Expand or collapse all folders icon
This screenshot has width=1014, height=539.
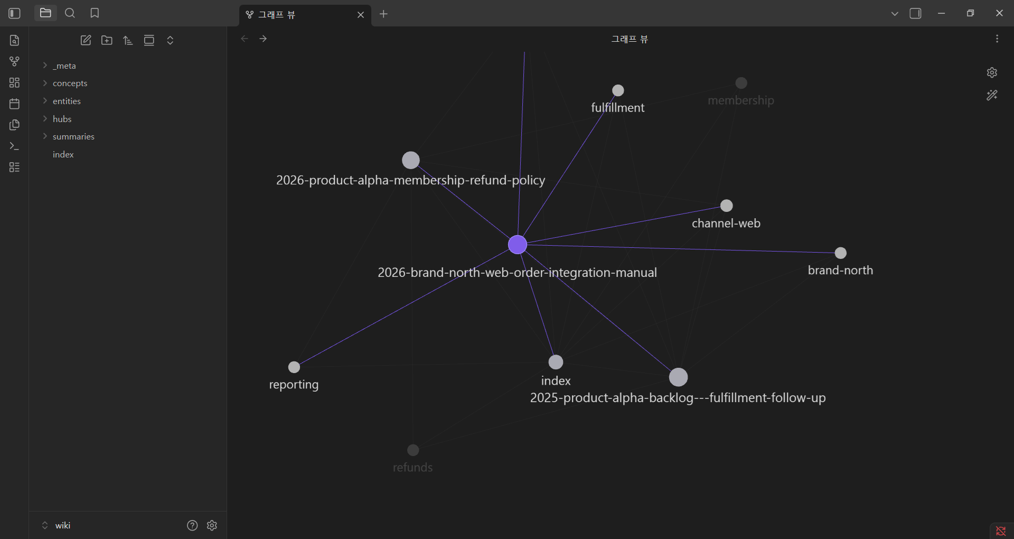pos(170,40)
